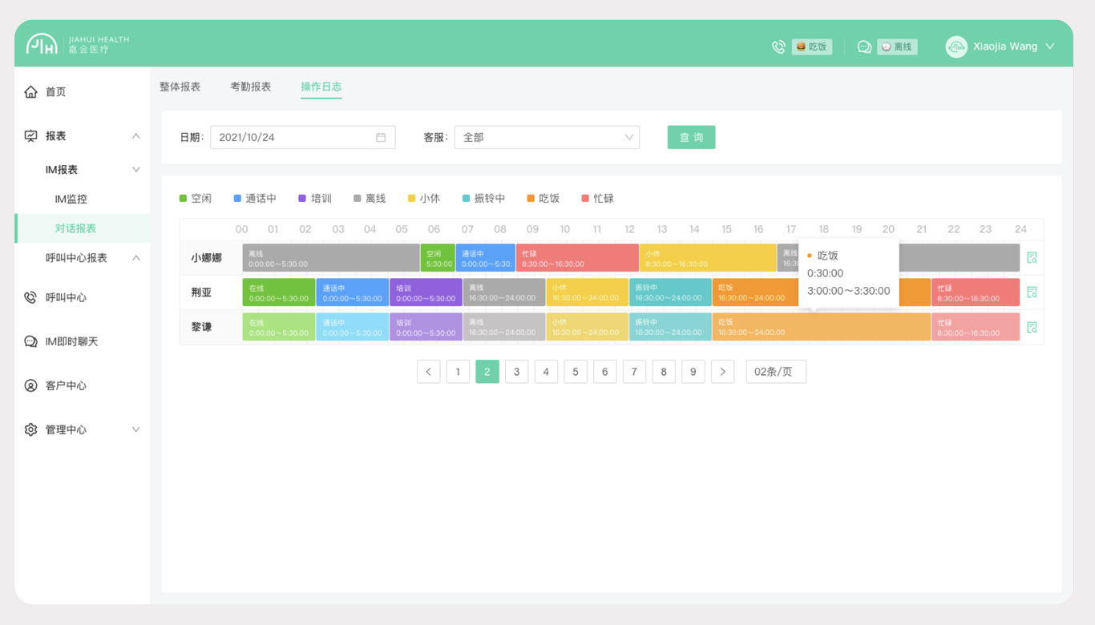Image resolution: width=1095 pixels, height=625 pixels.
Task: Switch to the 考勤报表 tab
Action: click(x=251, y=87)
